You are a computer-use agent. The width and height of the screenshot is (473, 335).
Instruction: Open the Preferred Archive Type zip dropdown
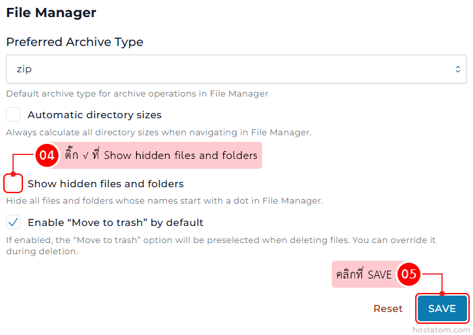point(236,69)
